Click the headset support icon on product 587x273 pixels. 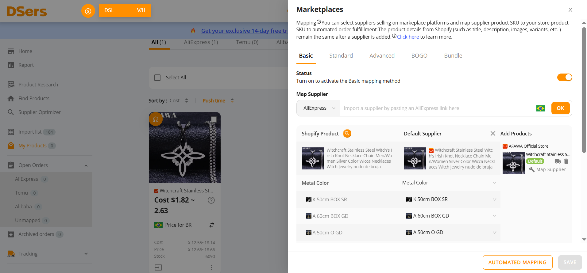click(x=156, y=119)
